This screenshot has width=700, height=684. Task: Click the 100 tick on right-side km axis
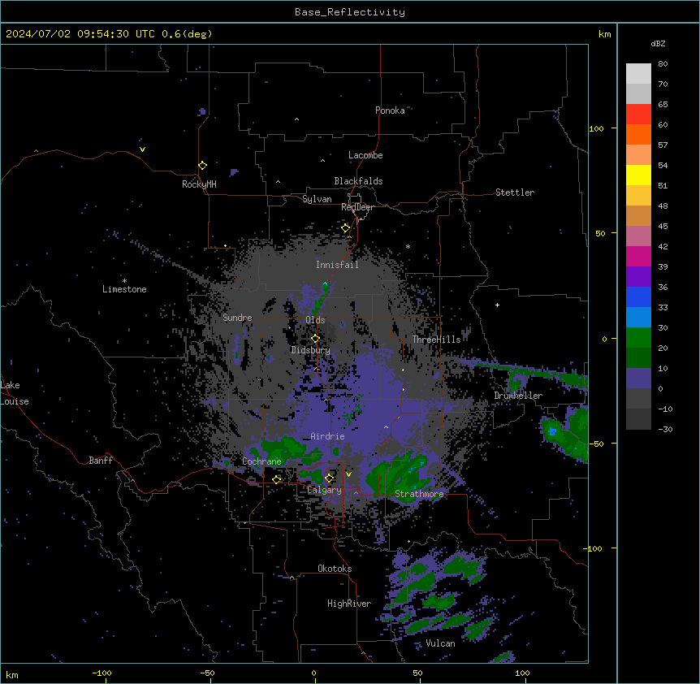tap(596, 128)
